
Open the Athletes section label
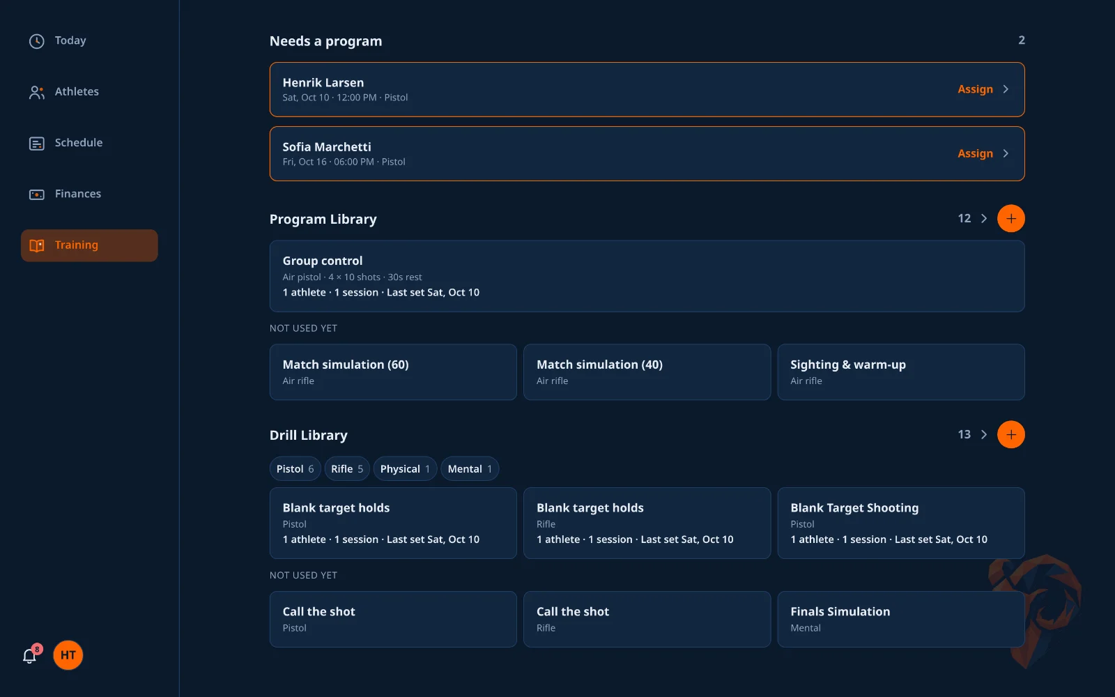coord(77,91)
